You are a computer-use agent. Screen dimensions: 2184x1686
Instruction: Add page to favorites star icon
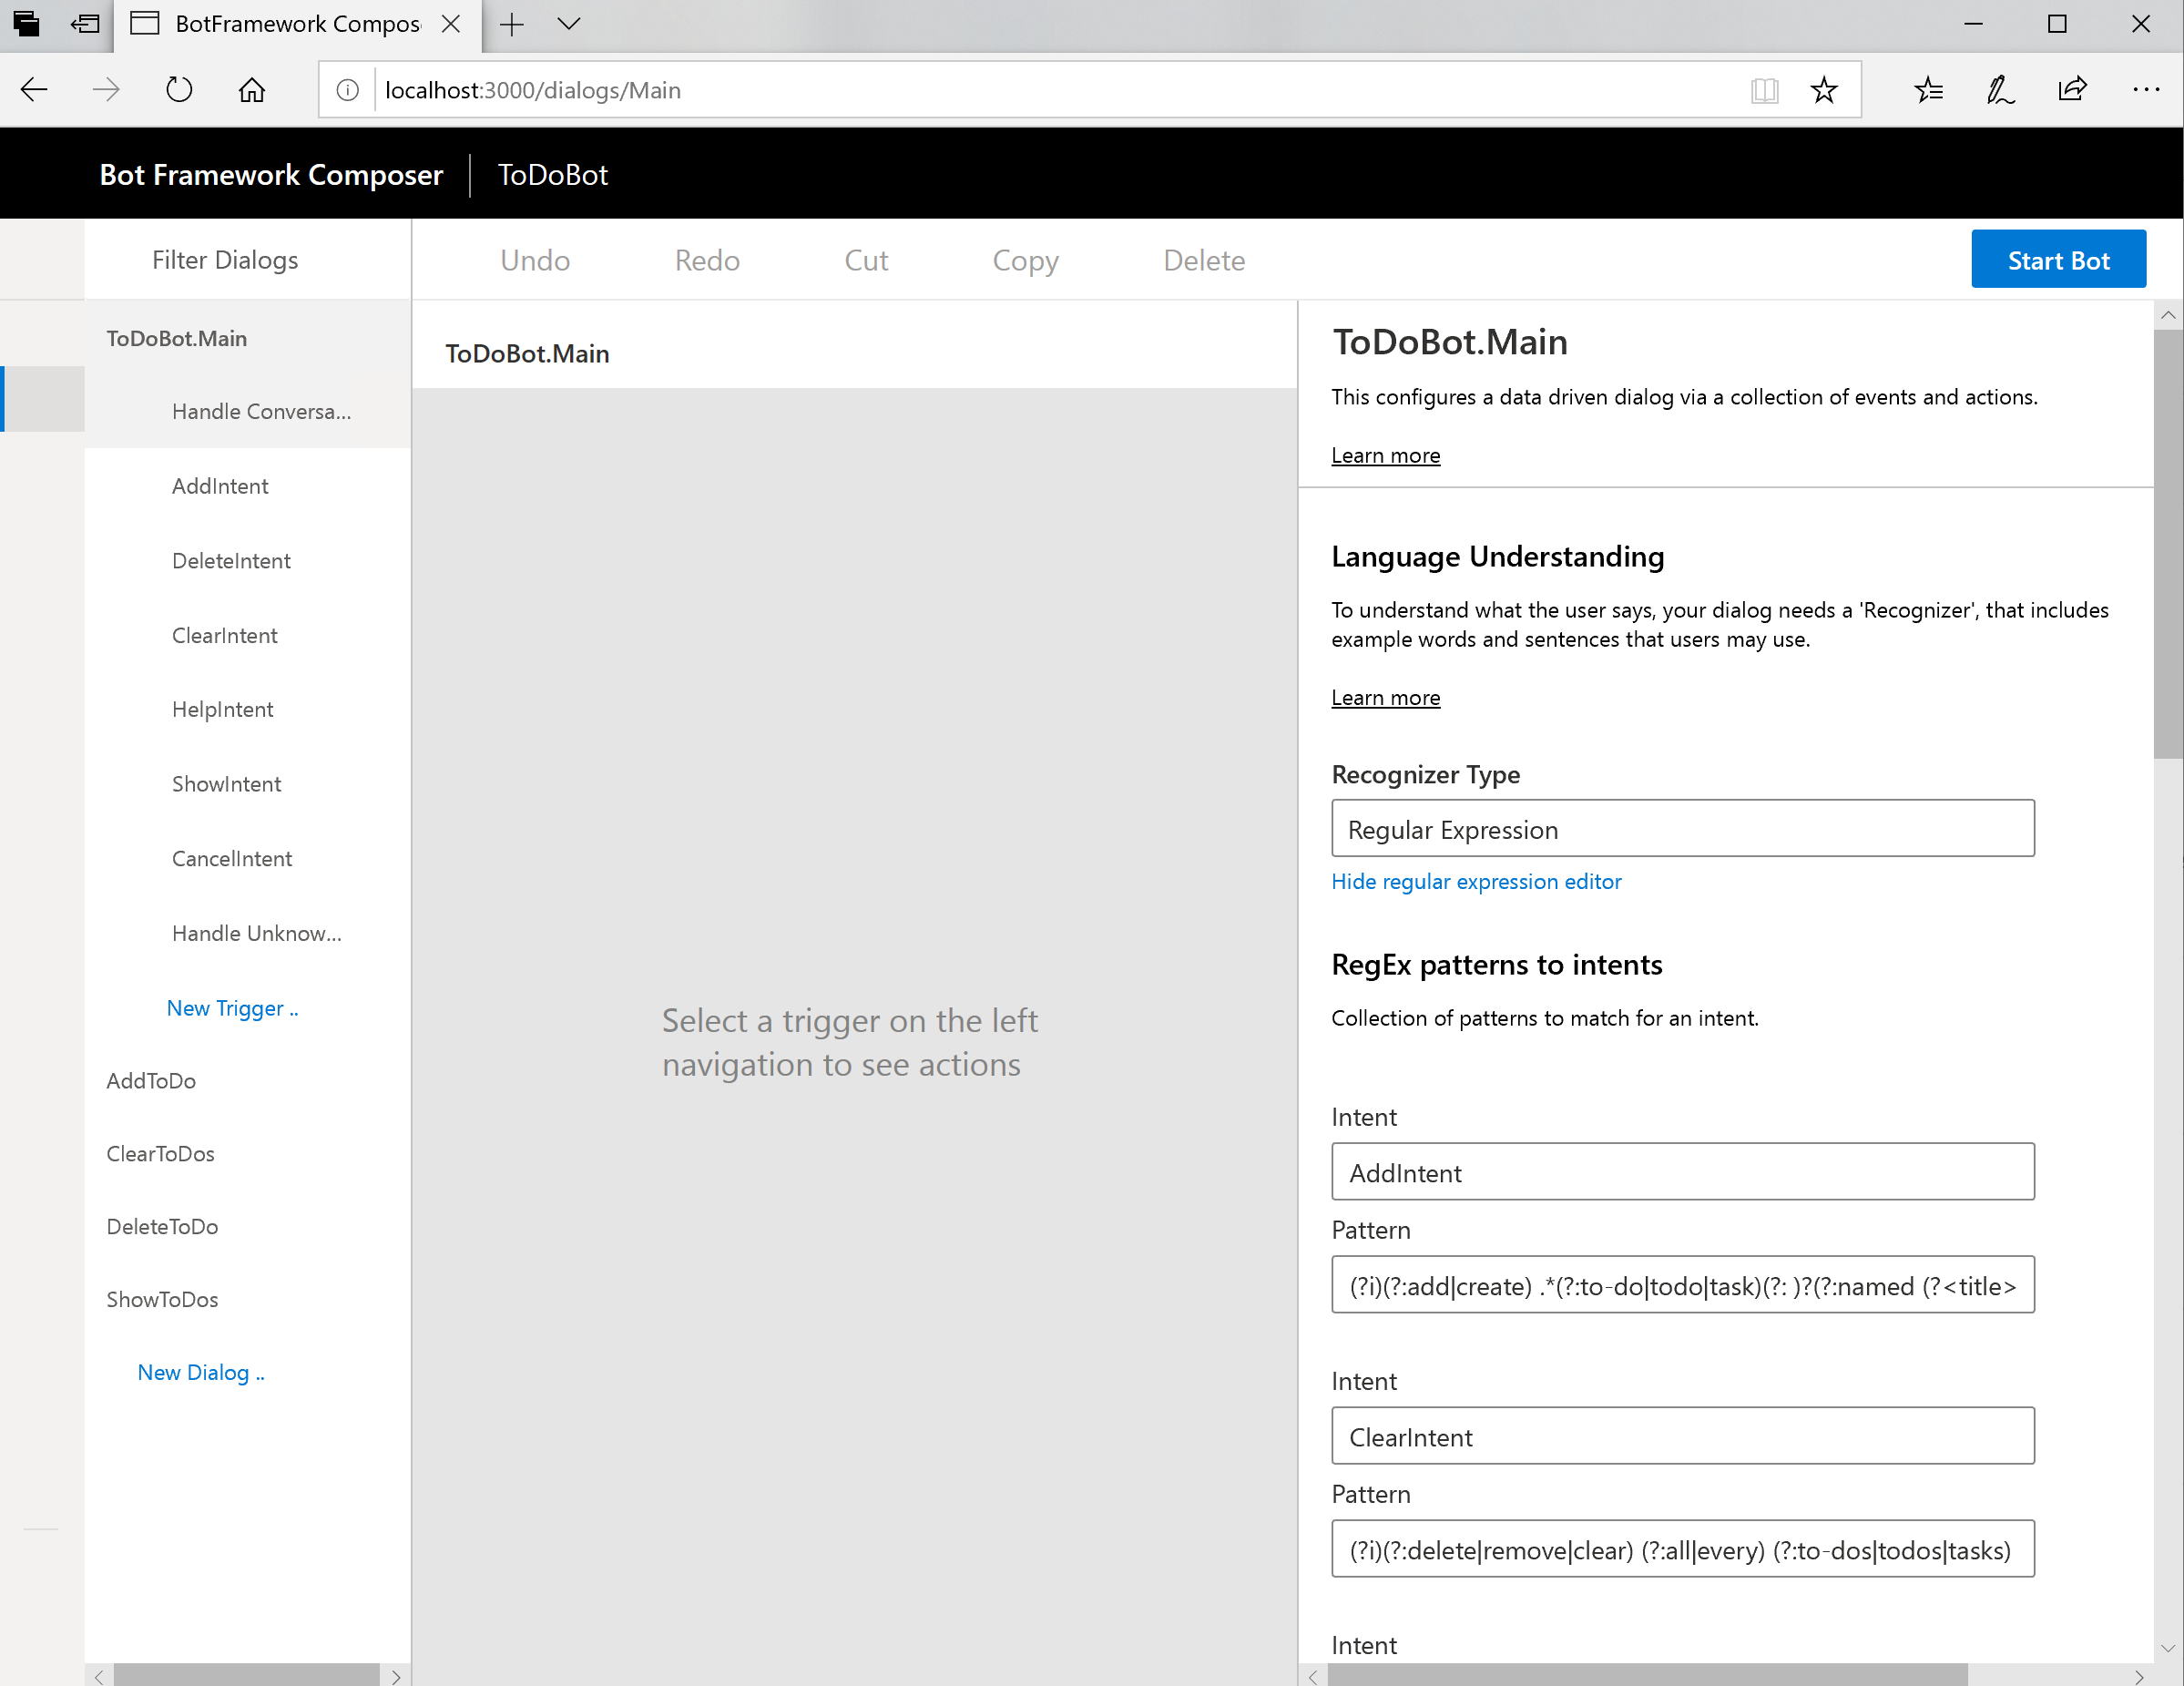[x=1823, y=90]
